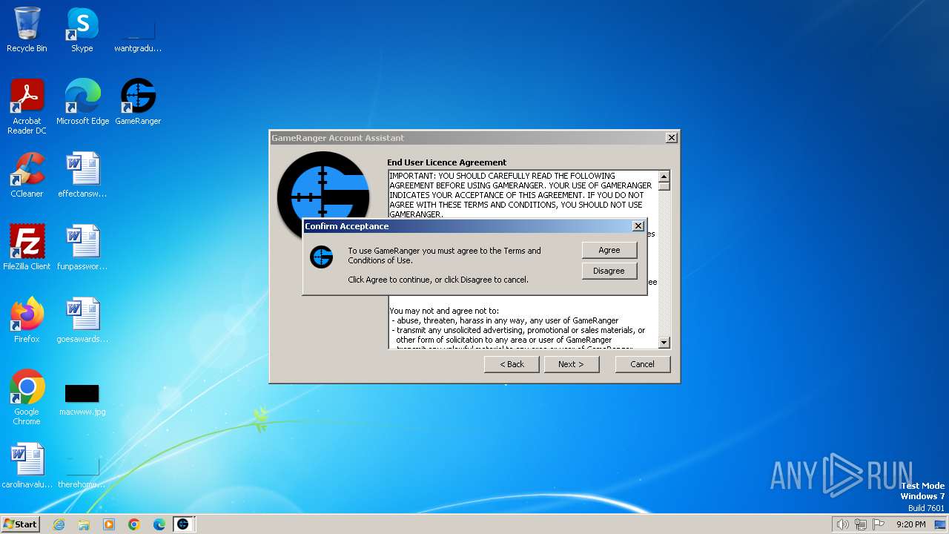Screen dimensions: 949x534
Task: Open the goesawards... Word document
Action: tap(82, 320)
